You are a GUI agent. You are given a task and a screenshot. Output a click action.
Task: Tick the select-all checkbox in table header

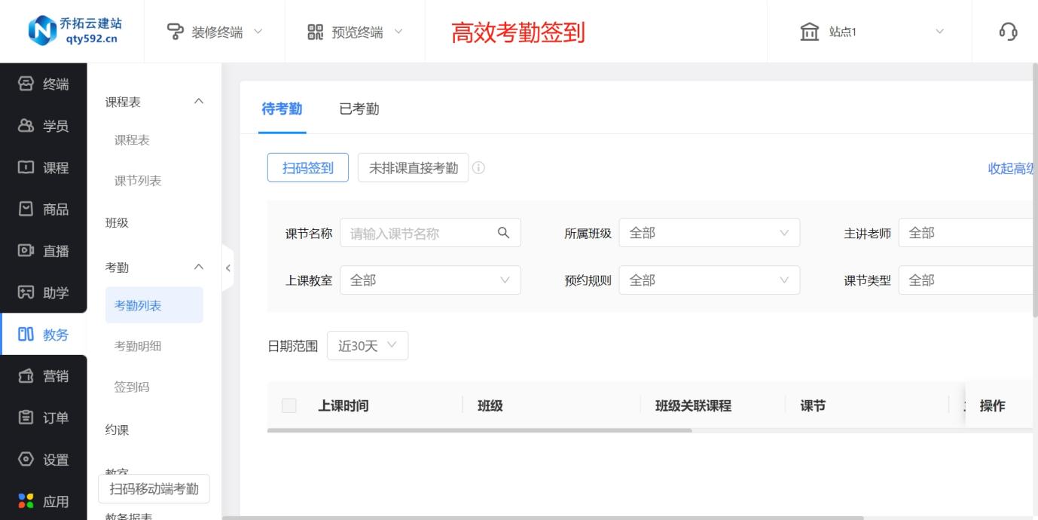(x=289, y=406)
